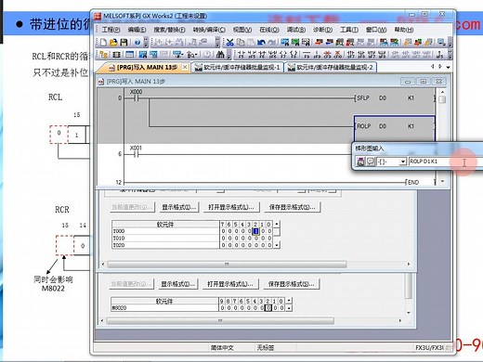This screenshot has width=483, height=362.
Task: Click 保存显示格式 button in M8020 monitor window
Action: [291, 284]
